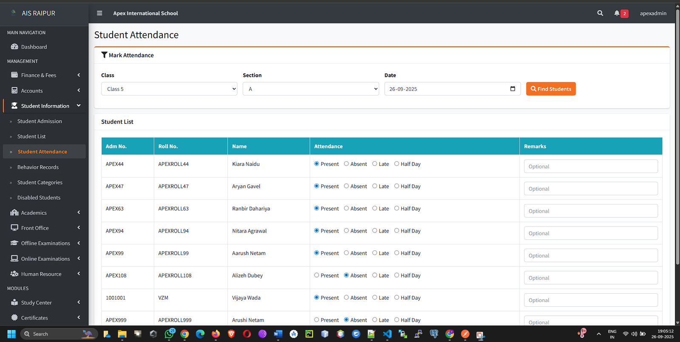Mark Kiara Naidu as Absent
The image size is (680, 342).
pyautogui.click(x=346, y=164)
